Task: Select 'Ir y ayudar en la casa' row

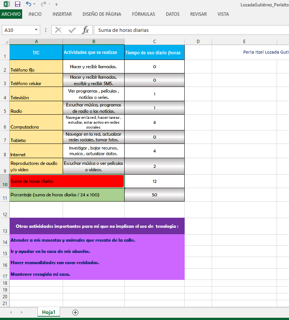Action: pyautogui.click(x=97, y=251)
